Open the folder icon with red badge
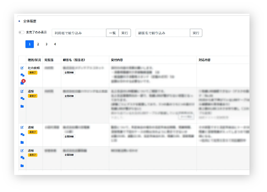Image resolution: width=267 pixels, height=192 pixels. 22,83
